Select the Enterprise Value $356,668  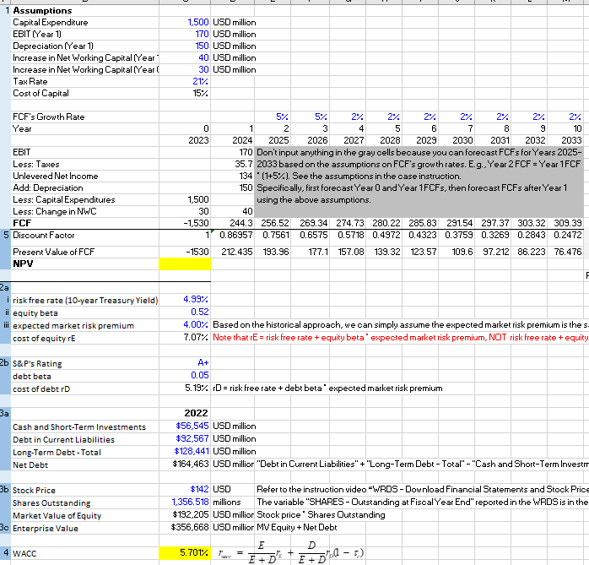click(x=190, y=528)
